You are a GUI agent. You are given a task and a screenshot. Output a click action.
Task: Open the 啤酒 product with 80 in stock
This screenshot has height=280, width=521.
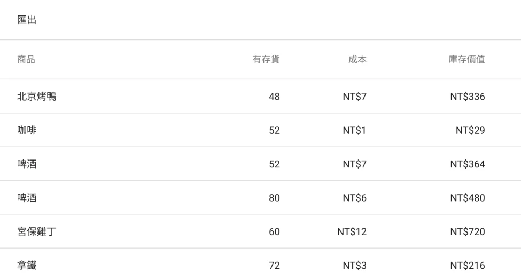tap(27, 198)
